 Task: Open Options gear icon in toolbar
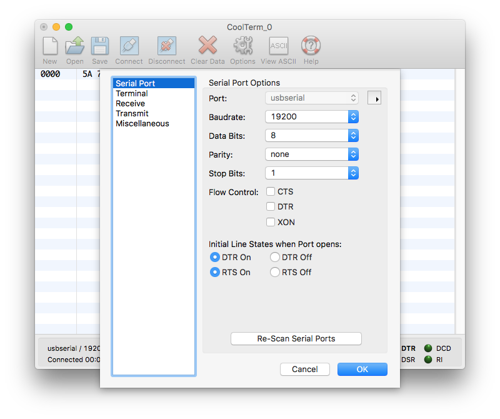(243, 45)
